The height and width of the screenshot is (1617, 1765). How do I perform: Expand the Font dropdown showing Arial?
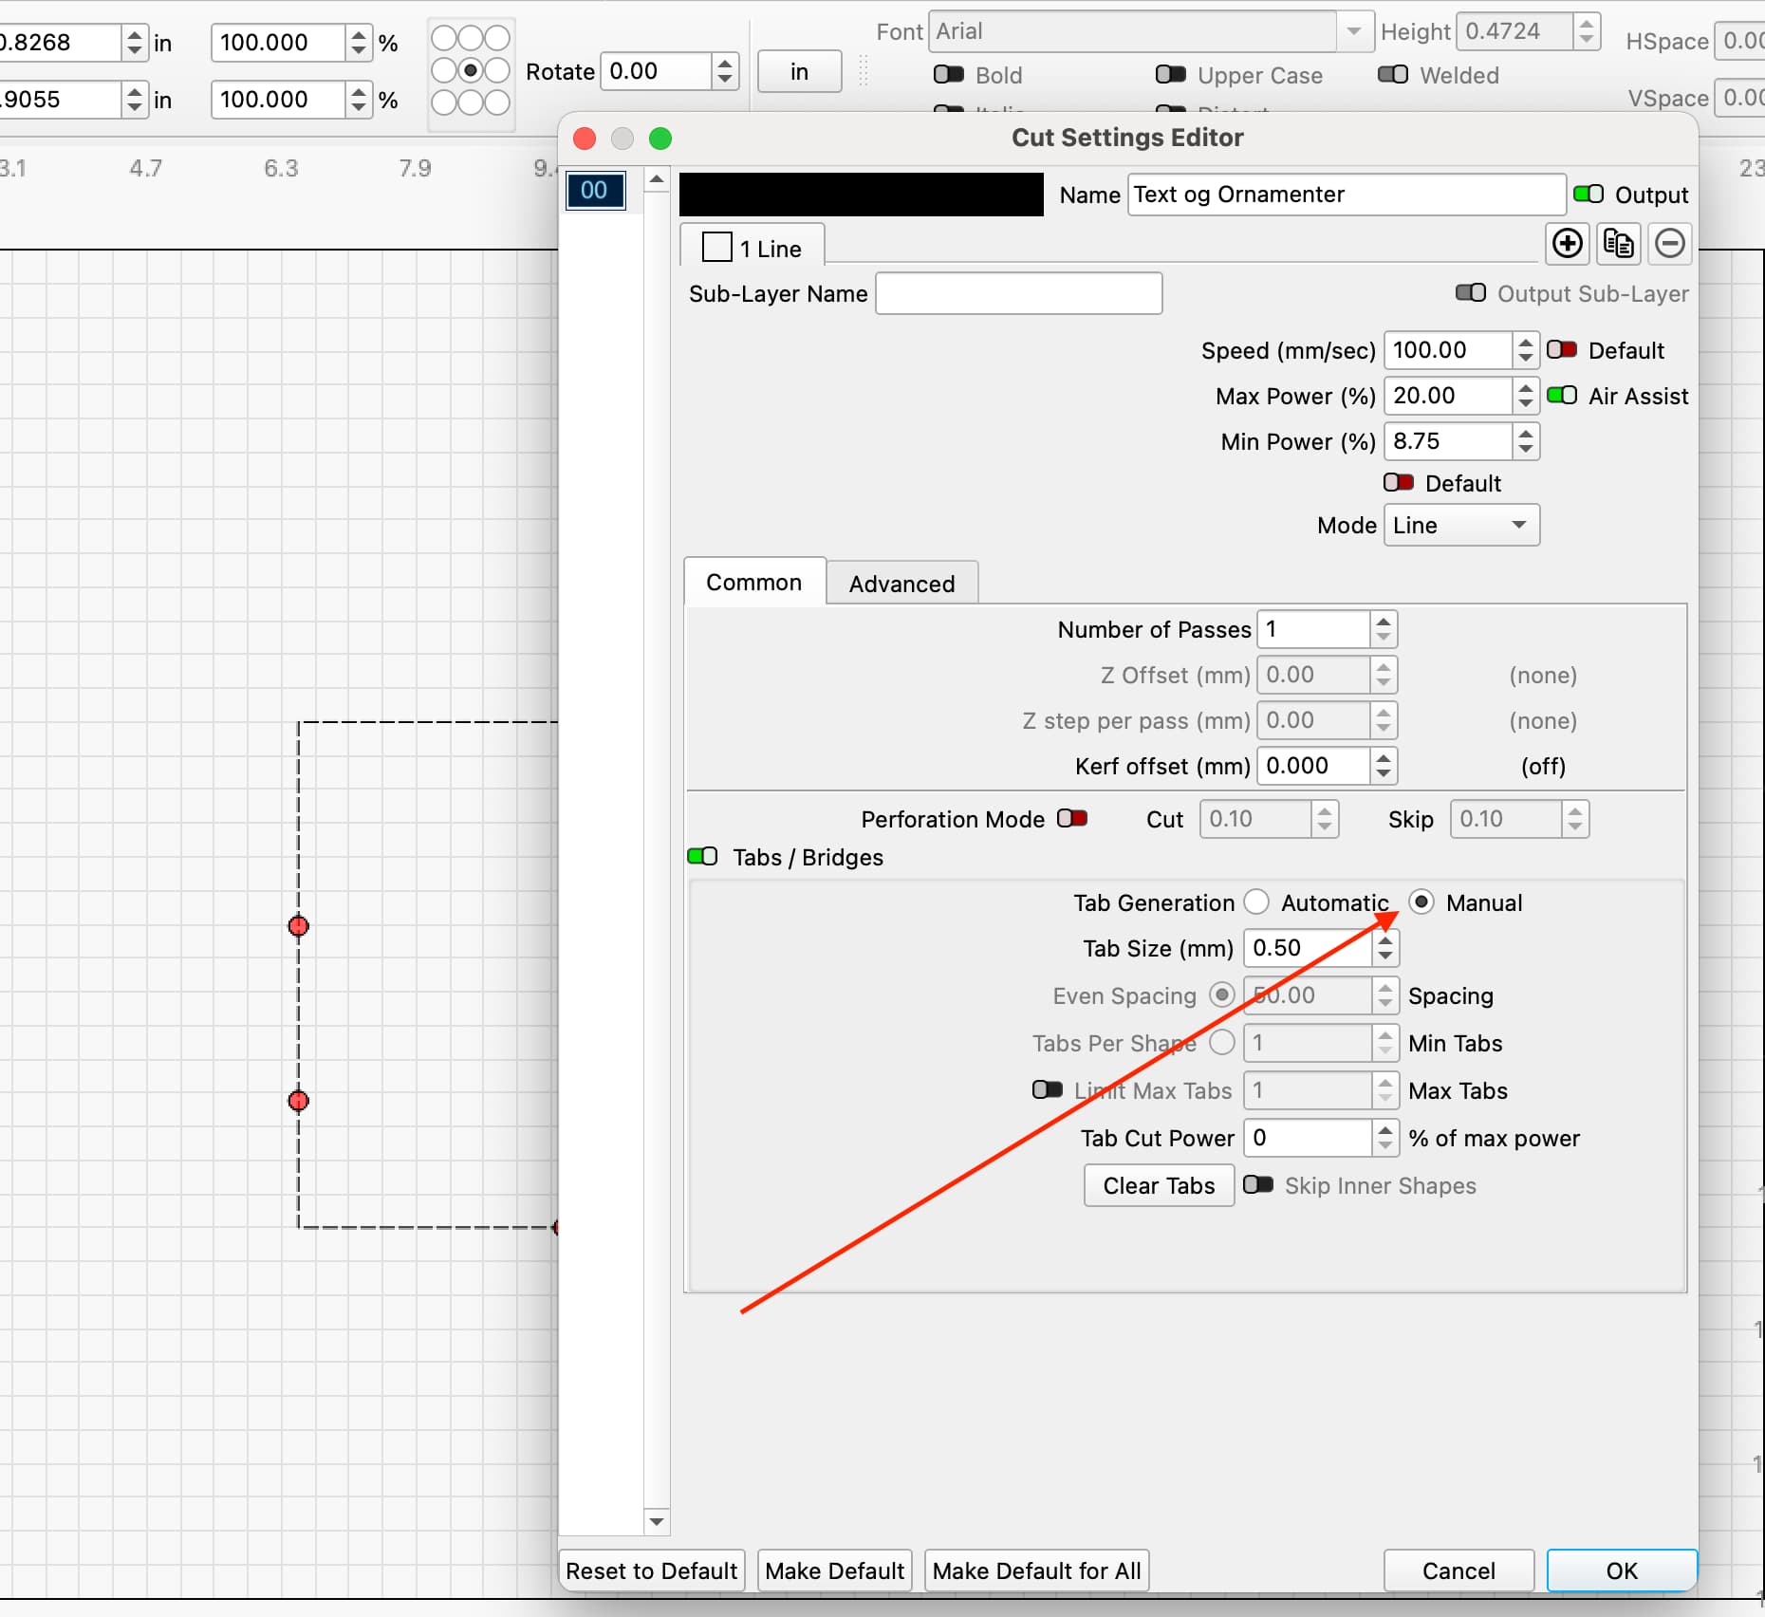click(x=1354, y=32)
